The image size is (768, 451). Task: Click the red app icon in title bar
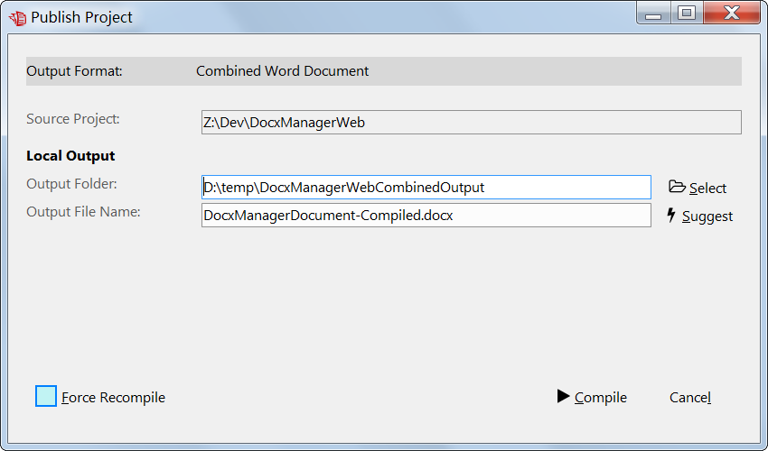18,18
